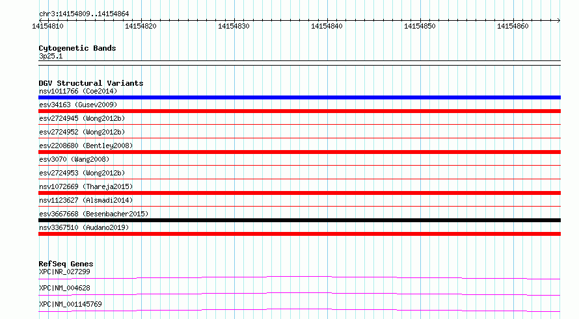This screenshot has height=319, width=579.
Task: Click the thin red line of esv2724945
Action: (x=299, y=125)
